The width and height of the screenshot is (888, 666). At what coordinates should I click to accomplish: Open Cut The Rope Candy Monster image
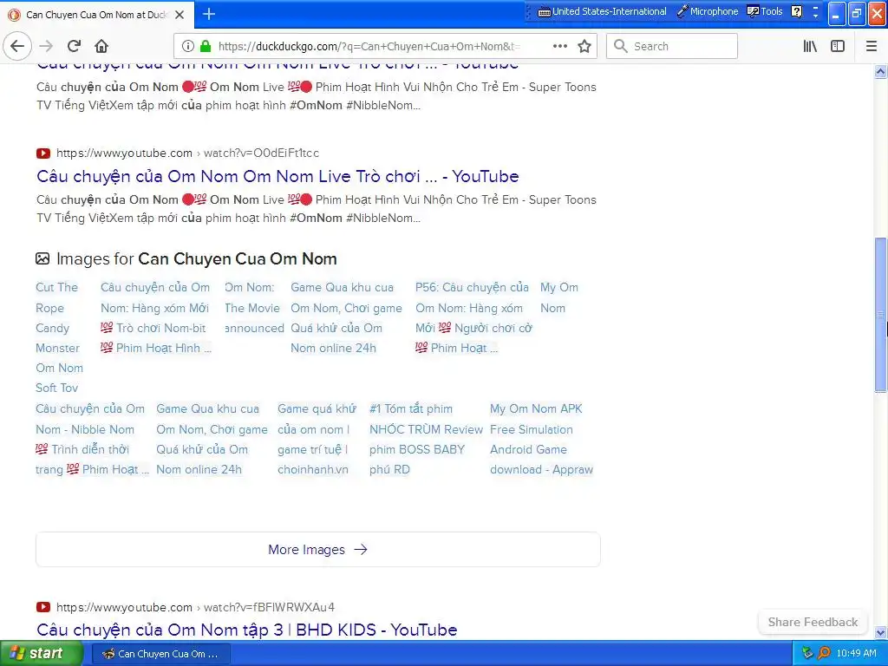click(x=59, y=337)
